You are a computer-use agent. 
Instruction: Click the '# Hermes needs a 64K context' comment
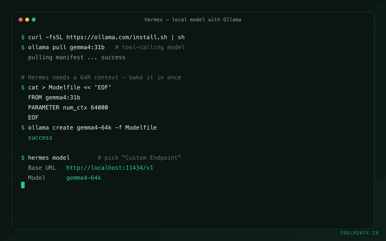click(101, 77)
